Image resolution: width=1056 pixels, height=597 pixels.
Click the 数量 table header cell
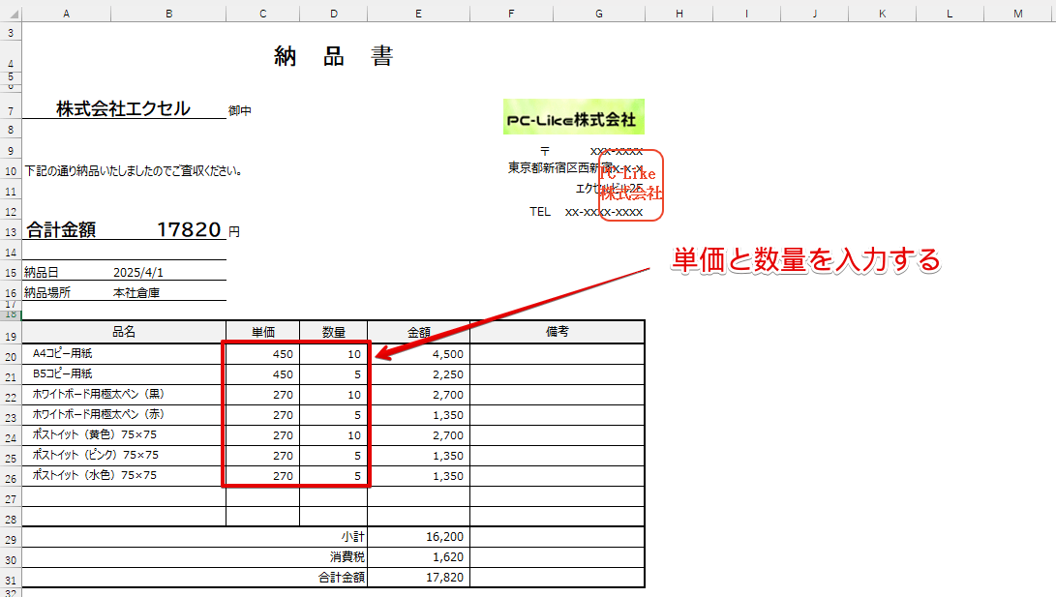point(333,332)
